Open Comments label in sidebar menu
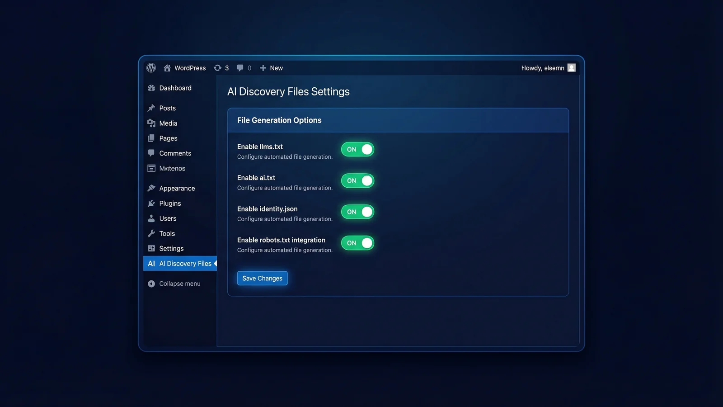 click(175, 153)
